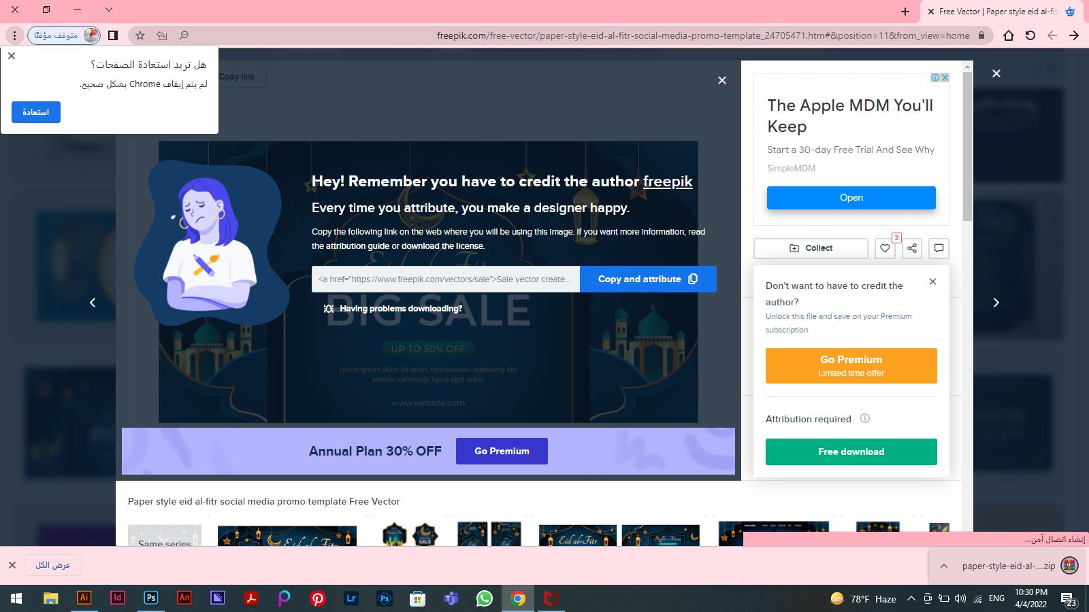This screenshot has height=612, width=1089.
Task: Click the green Free download button
Action: [851, 452]
